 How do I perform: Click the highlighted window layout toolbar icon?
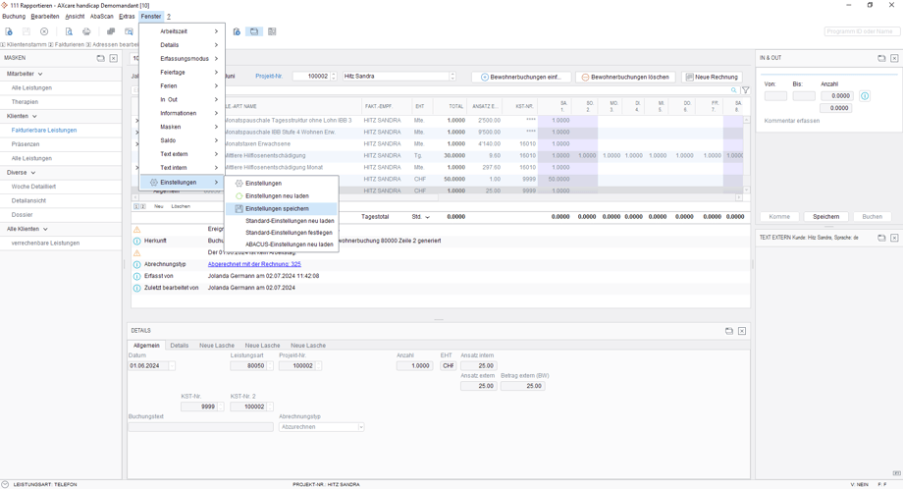[x=254, y=31]
